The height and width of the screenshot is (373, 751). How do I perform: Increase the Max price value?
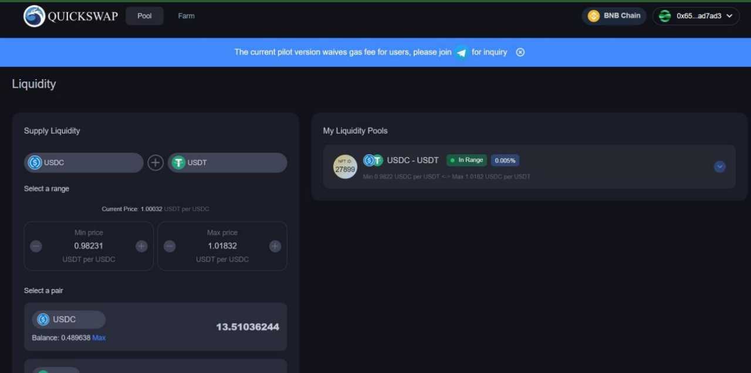coord(275,246)
